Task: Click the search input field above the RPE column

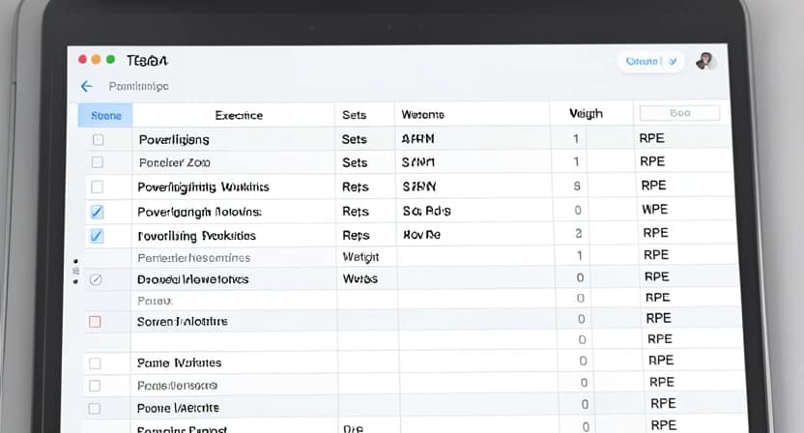Action: (x=679, y=113)
